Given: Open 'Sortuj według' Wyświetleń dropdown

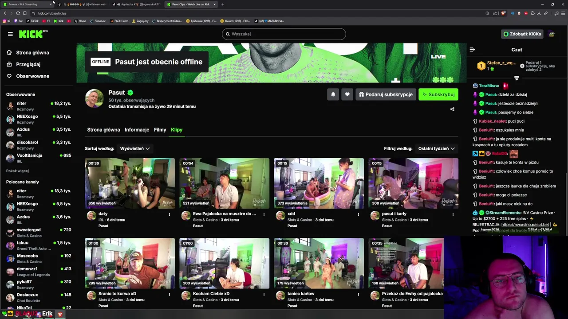Looking at the screenshot, I should click(x=135, y=148).
